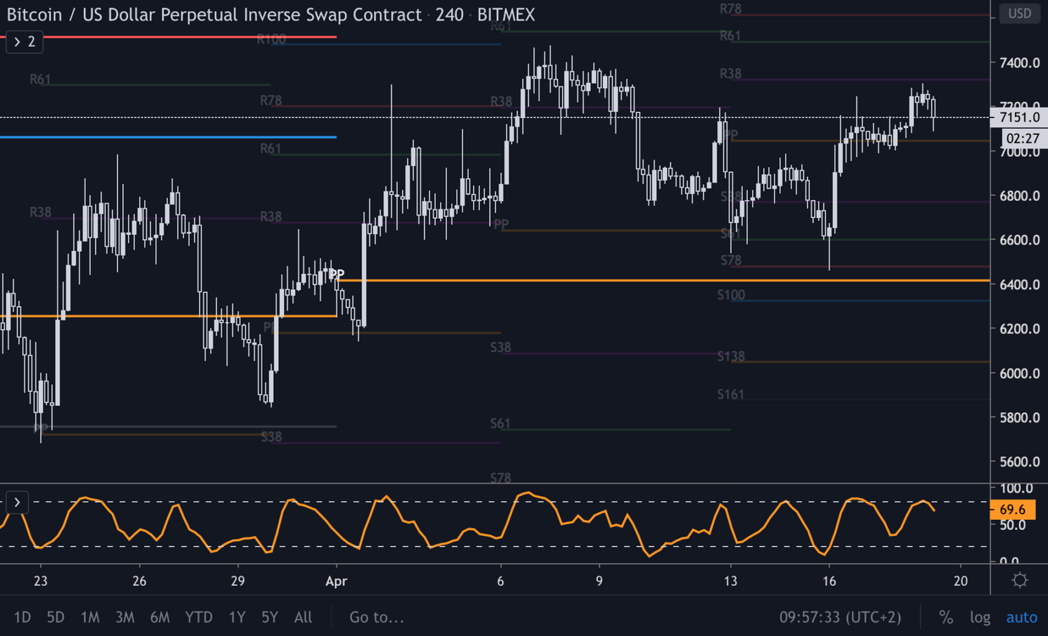
Task: Toggle auto scale mode
Action: (x=1021, y=617)
